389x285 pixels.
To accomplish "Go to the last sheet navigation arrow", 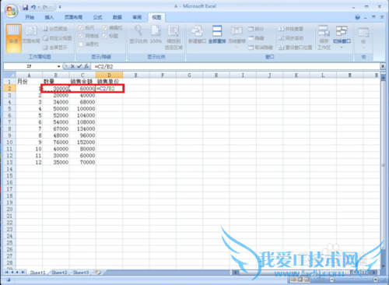I will coord(23,273).
